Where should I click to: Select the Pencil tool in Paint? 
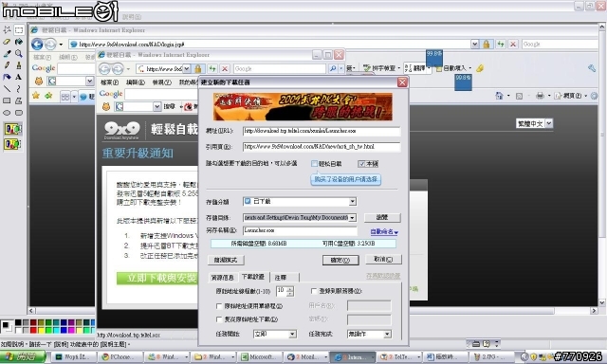[7, 65]
